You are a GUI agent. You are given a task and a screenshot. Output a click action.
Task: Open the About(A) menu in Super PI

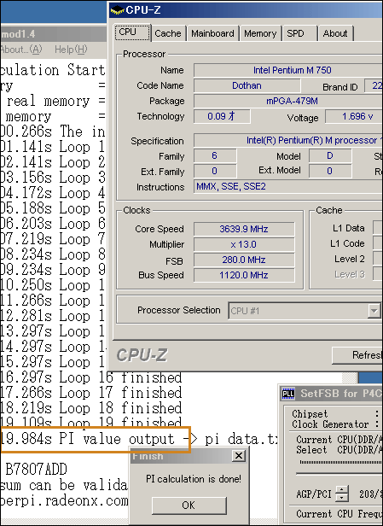(20, 50)
